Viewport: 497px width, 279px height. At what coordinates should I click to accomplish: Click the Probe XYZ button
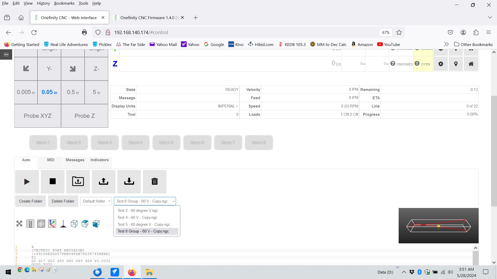[38, 116]
